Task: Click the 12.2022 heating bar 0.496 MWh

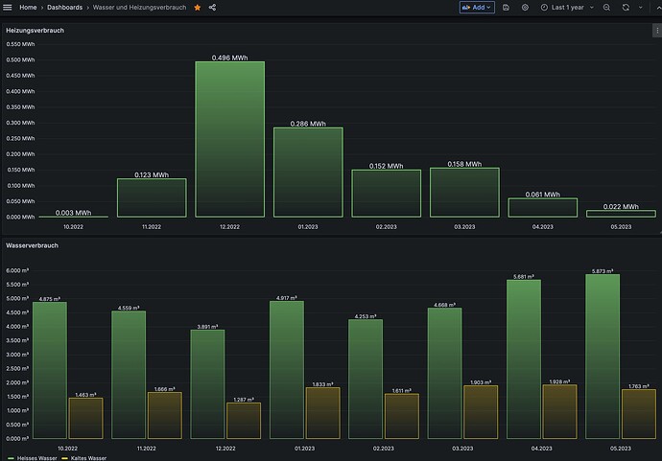Action: pyautogui.click(x=229, y=139)
